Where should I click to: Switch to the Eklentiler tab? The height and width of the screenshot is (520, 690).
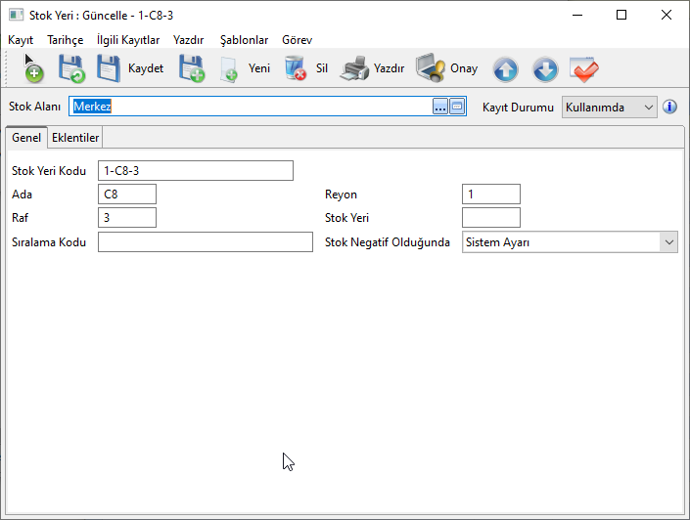[75, 138]
